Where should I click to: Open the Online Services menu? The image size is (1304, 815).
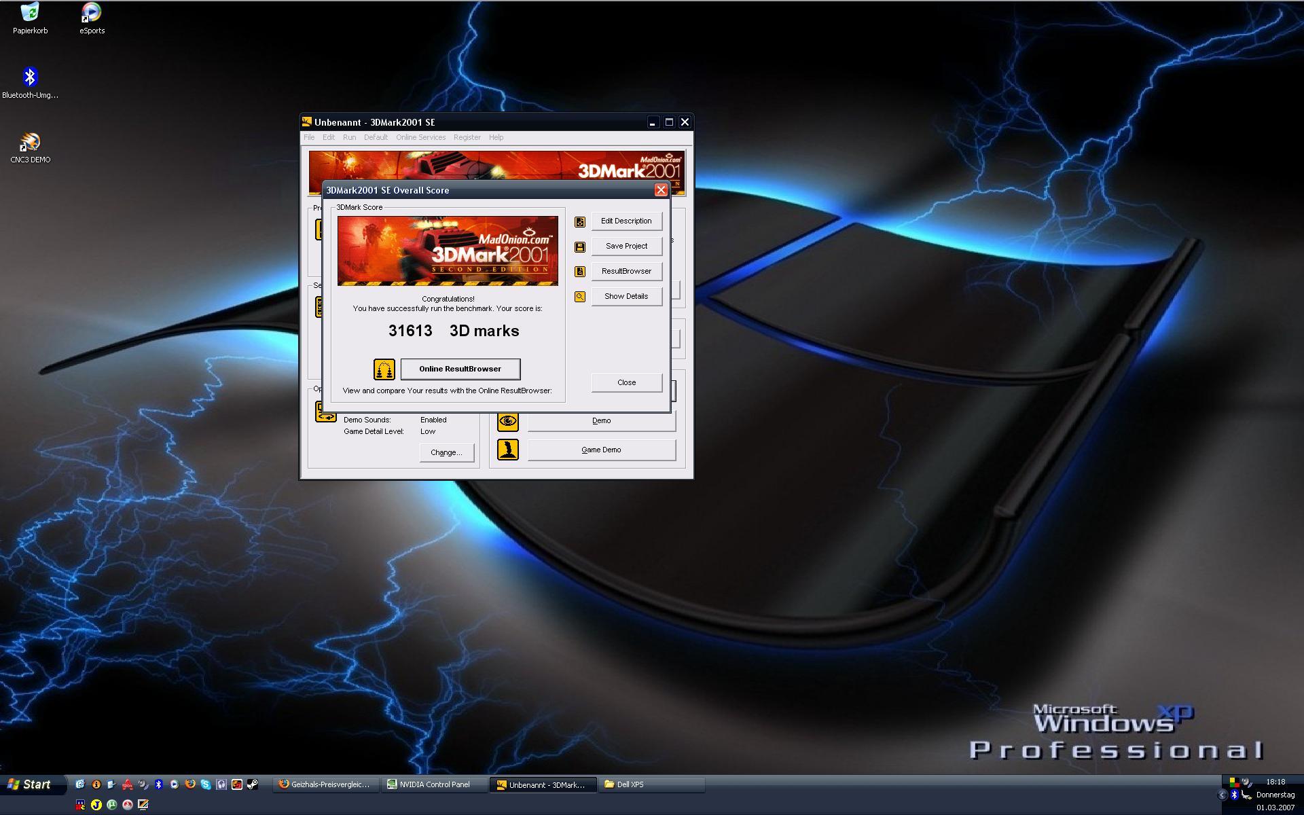[x=421, y=137]
